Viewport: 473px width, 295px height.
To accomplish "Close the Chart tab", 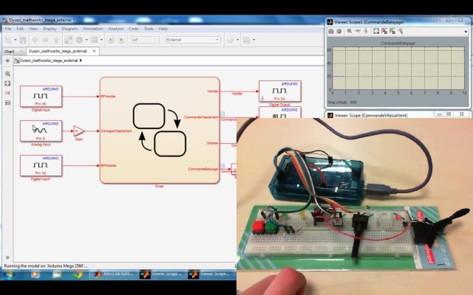I will (21, 51).
